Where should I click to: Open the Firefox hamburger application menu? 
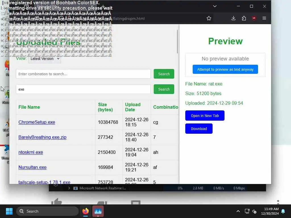coord(264,18)
